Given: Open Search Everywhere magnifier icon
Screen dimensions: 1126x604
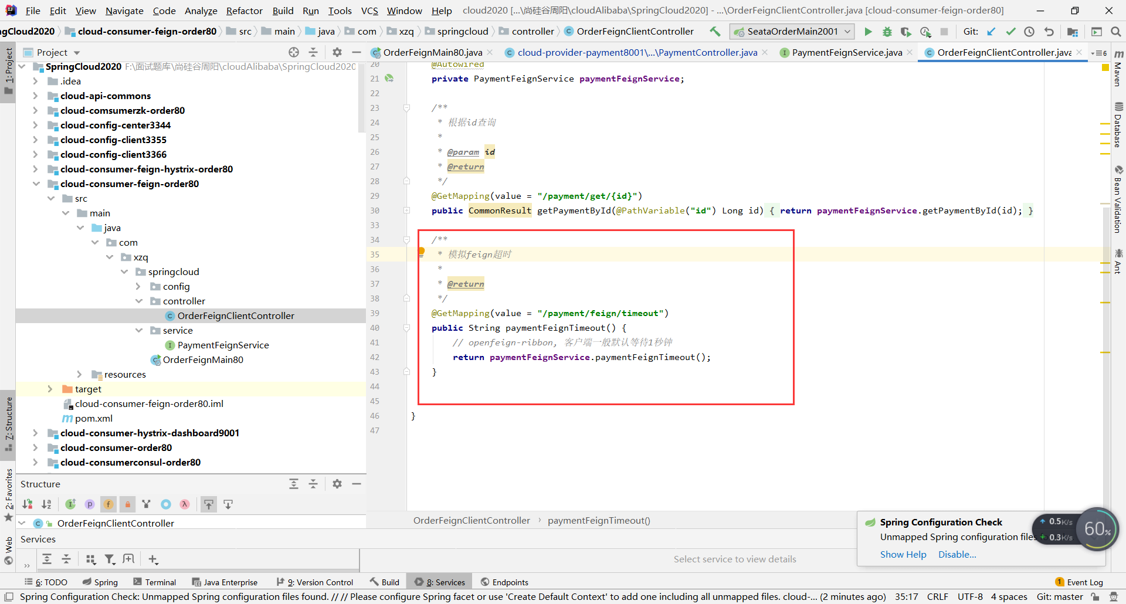Looking at the screenshot, I should 1115,32.
